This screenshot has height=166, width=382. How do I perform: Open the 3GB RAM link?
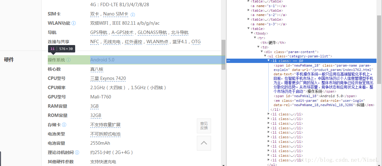[x=95, y=106]
